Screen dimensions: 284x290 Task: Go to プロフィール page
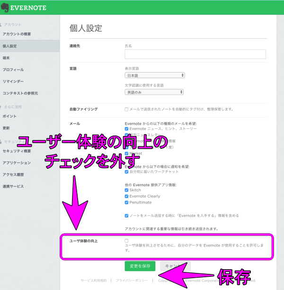(x=13, y=70)
